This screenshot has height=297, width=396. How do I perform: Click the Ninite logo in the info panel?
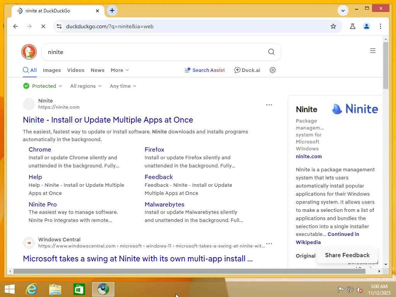355,109
